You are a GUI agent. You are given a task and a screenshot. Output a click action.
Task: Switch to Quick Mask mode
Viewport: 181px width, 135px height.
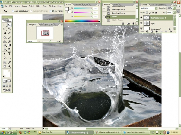click(9, 81)
